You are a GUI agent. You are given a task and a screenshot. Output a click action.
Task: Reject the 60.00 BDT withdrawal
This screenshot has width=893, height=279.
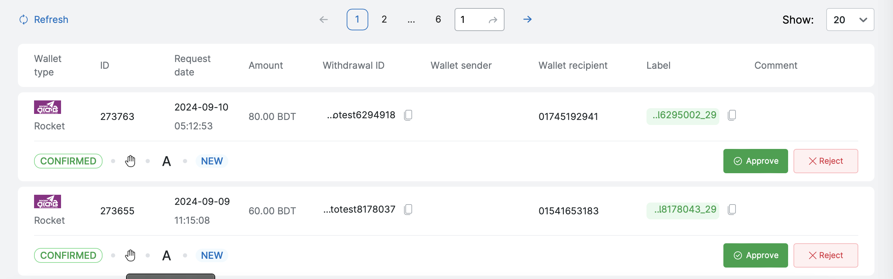click(x=825, y=255)
